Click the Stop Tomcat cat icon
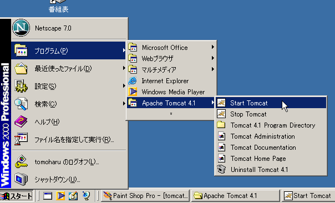335x203 pixels. pos(221,114)
